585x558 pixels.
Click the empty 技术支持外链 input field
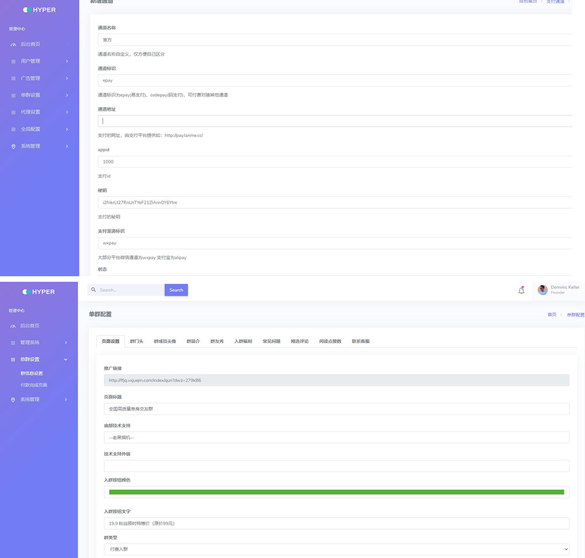(337, 466)
